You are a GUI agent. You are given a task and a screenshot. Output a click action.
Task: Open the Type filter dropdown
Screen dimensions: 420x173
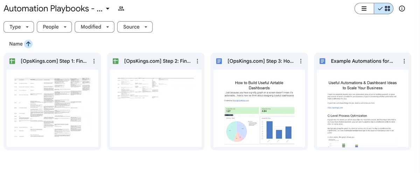coord(19,27)
